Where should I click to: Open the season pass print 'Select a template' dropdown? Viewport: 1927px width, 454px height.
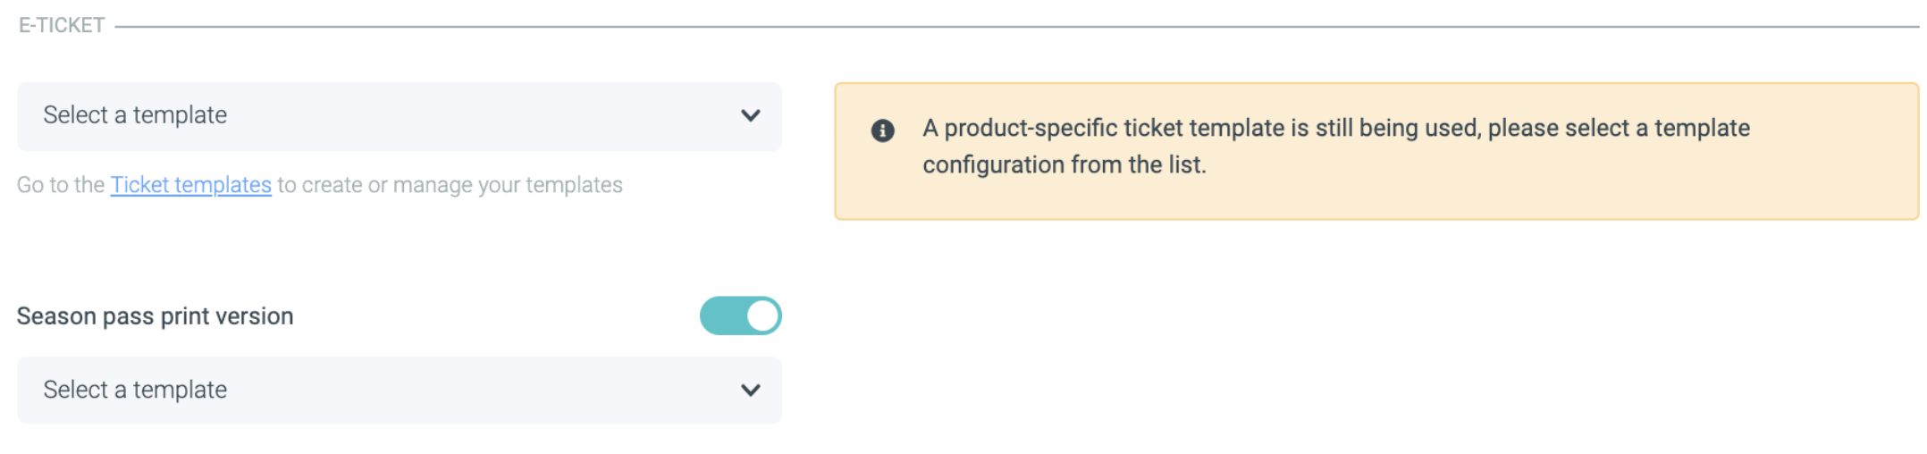399,390
